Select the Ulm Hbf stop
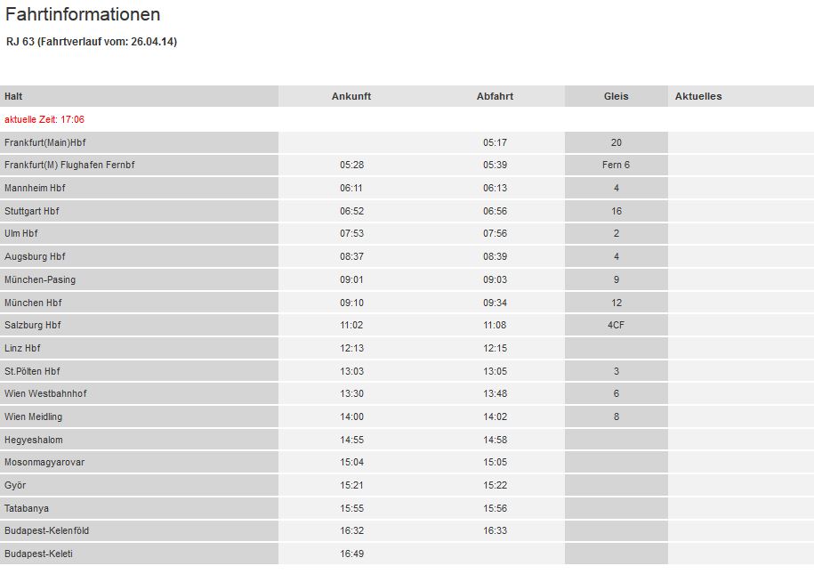This screenshot has width=814, height=574. click(x=21, y=233)
